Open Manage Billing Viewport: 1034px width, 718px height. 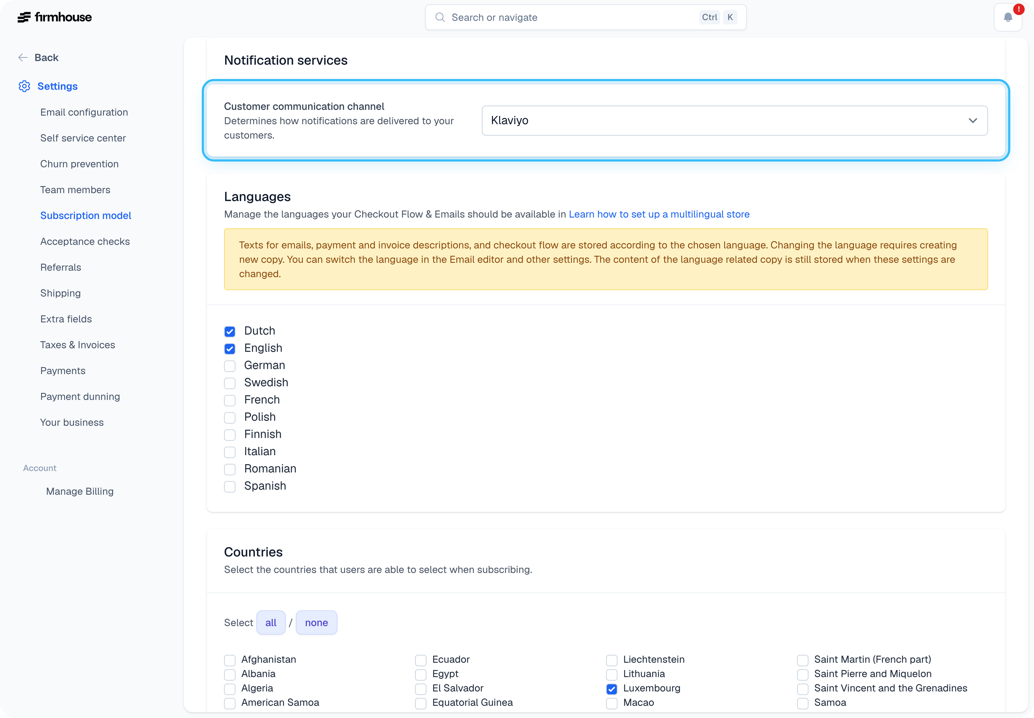coord(80,491)
